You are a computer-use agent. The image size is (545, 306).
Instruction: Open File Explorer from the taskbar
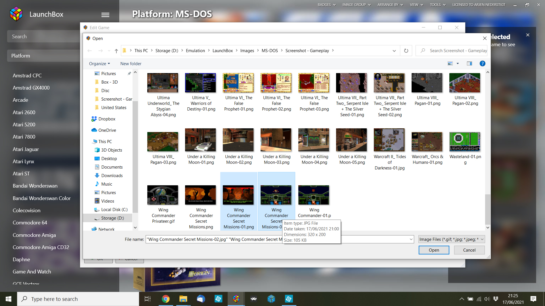click(x=183, y=299)
